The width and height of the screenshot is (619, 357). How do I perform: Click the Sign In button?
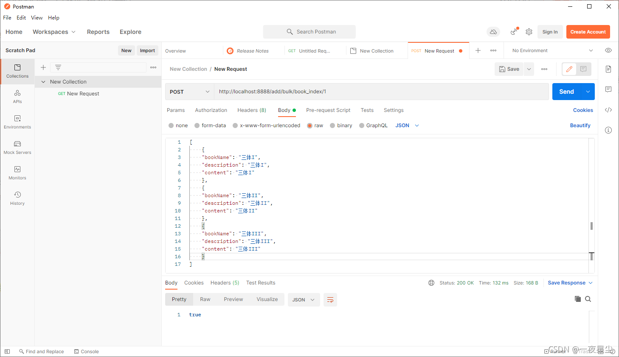(x=550, y=32)
